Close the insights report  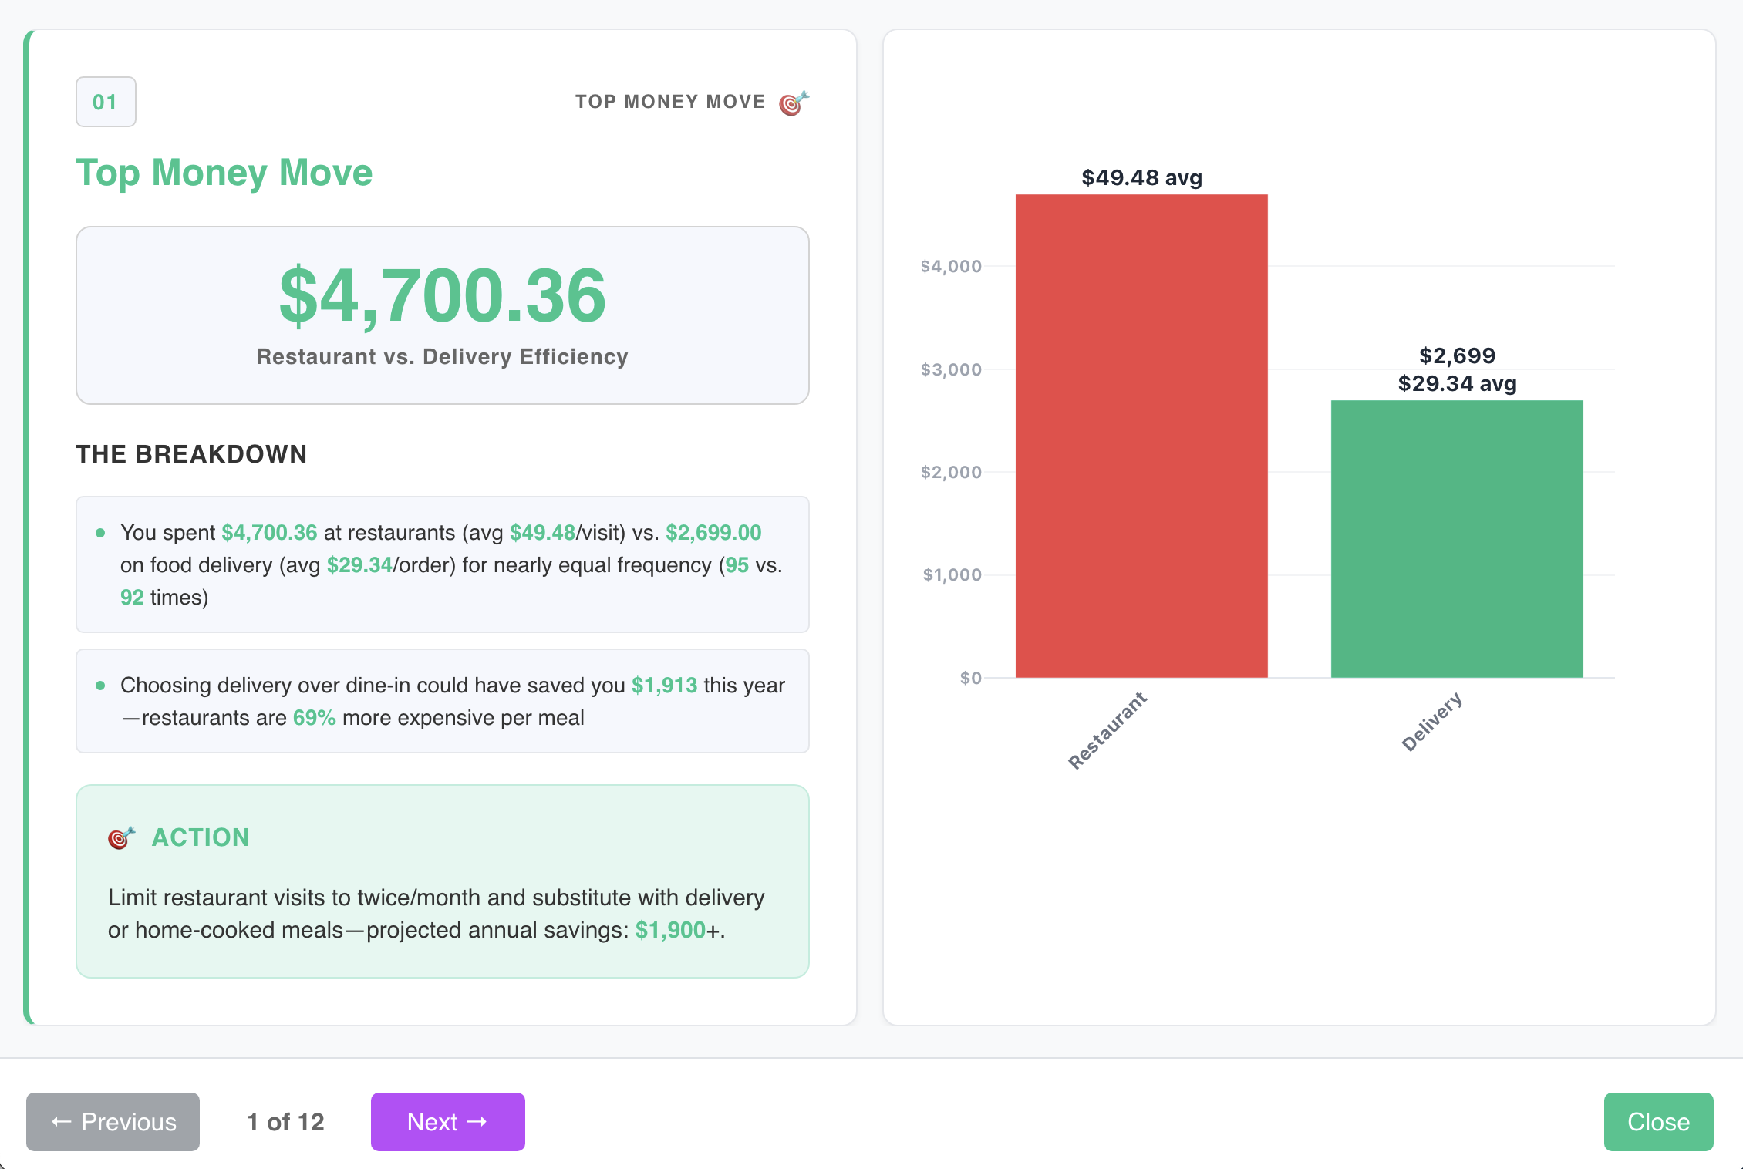pos(1658,1122)
